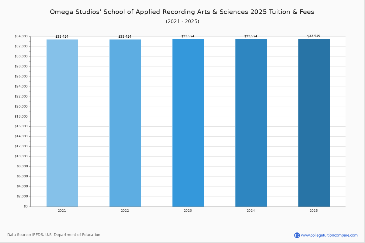
Task: Click the $33,524 label above 2023 bar
Action: pos(188,36)
